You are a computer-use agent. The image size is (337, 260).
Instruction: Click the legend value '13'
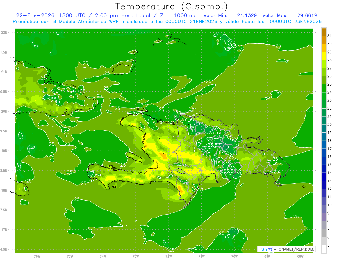tap(330, 181)
